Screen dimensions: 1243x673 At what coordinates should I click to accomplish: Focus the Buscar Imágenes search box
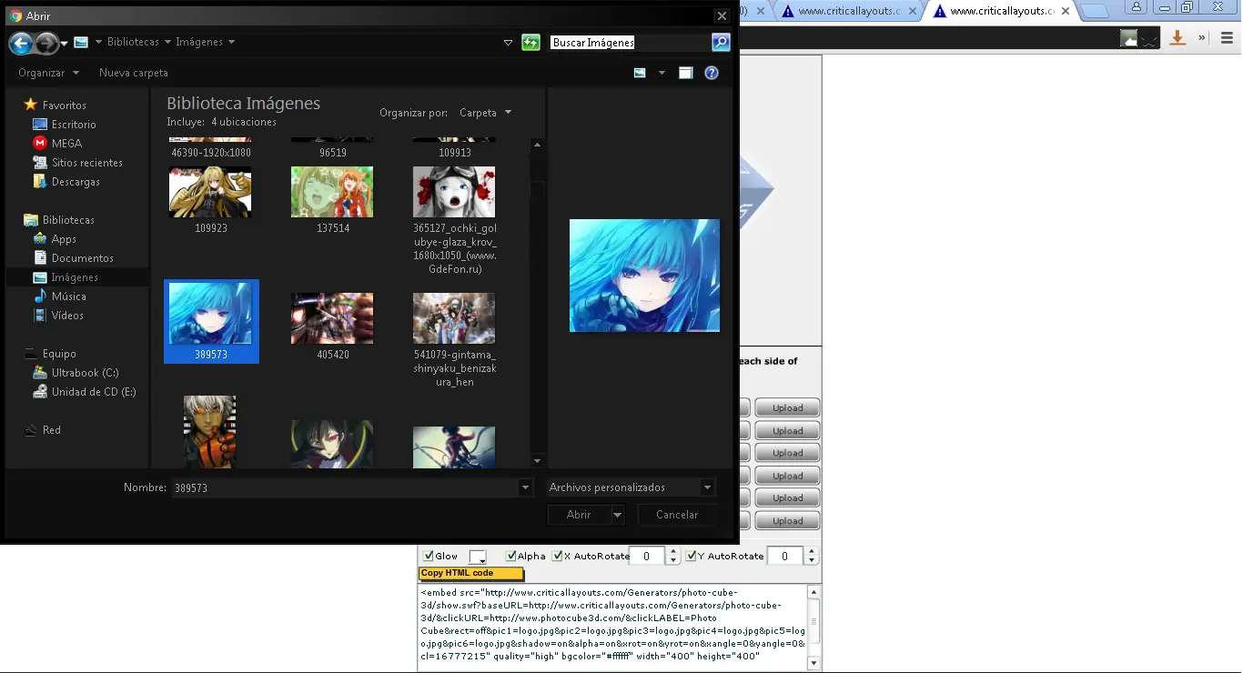click(630, 43)
